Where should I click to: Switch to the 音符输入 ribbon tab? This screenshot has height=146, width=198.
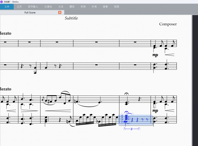tap(33, 7)
